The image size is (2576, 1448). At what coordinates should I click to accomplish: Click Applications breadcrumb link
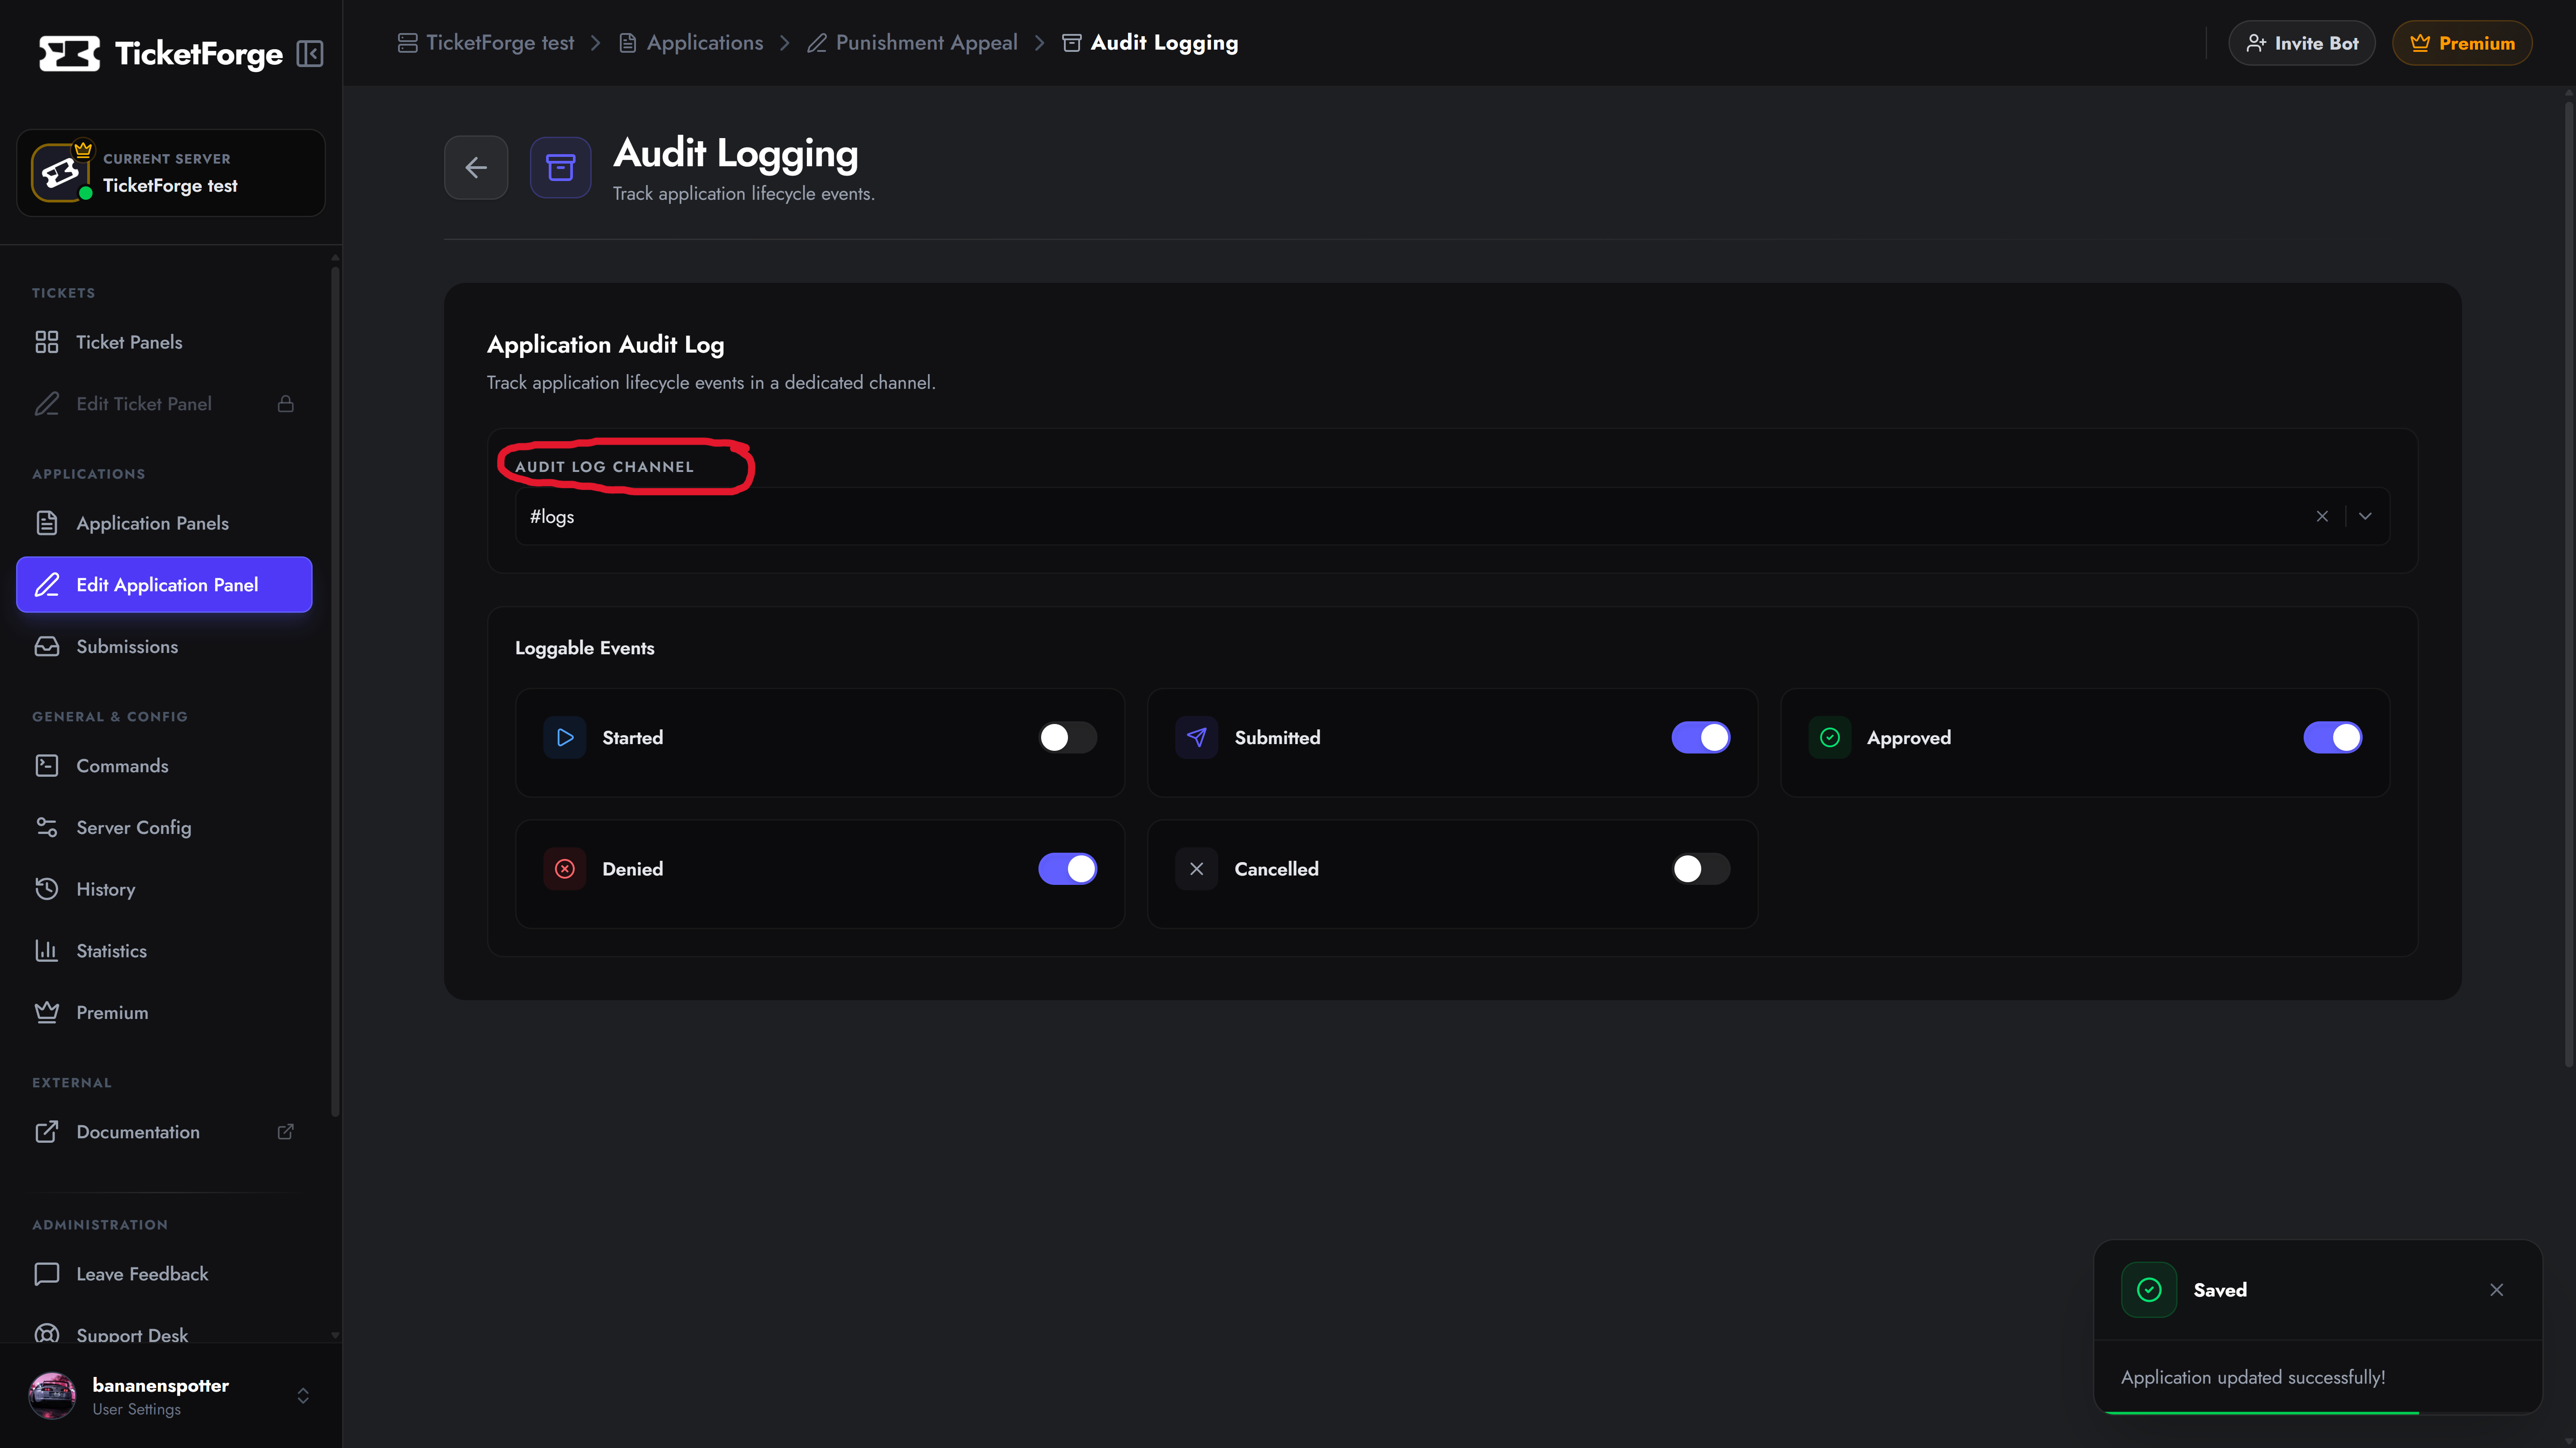click(x=691, y=43)
